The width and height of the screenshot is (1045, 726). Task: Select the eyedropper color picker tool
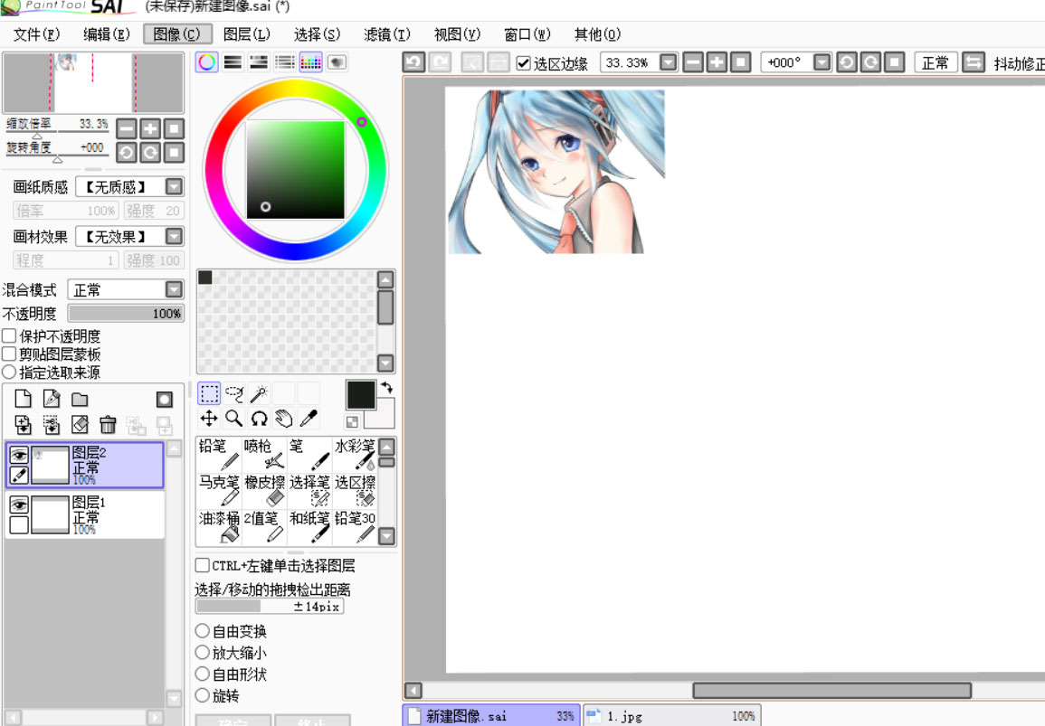[309, 419]
